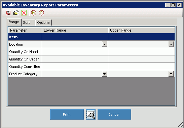Maximize the report parameters window

tap(173, 5)
